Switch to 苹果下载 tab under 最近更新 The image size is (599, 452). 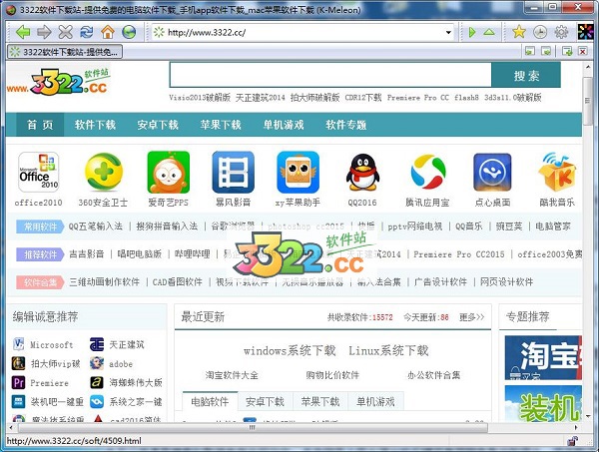(x=320, y=401)
